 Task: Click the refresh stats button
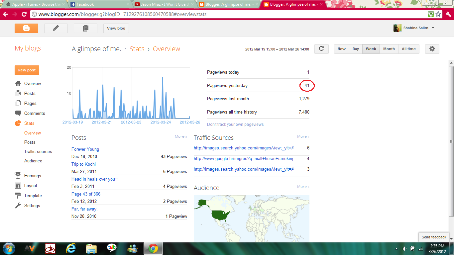(x=321, y=49)
